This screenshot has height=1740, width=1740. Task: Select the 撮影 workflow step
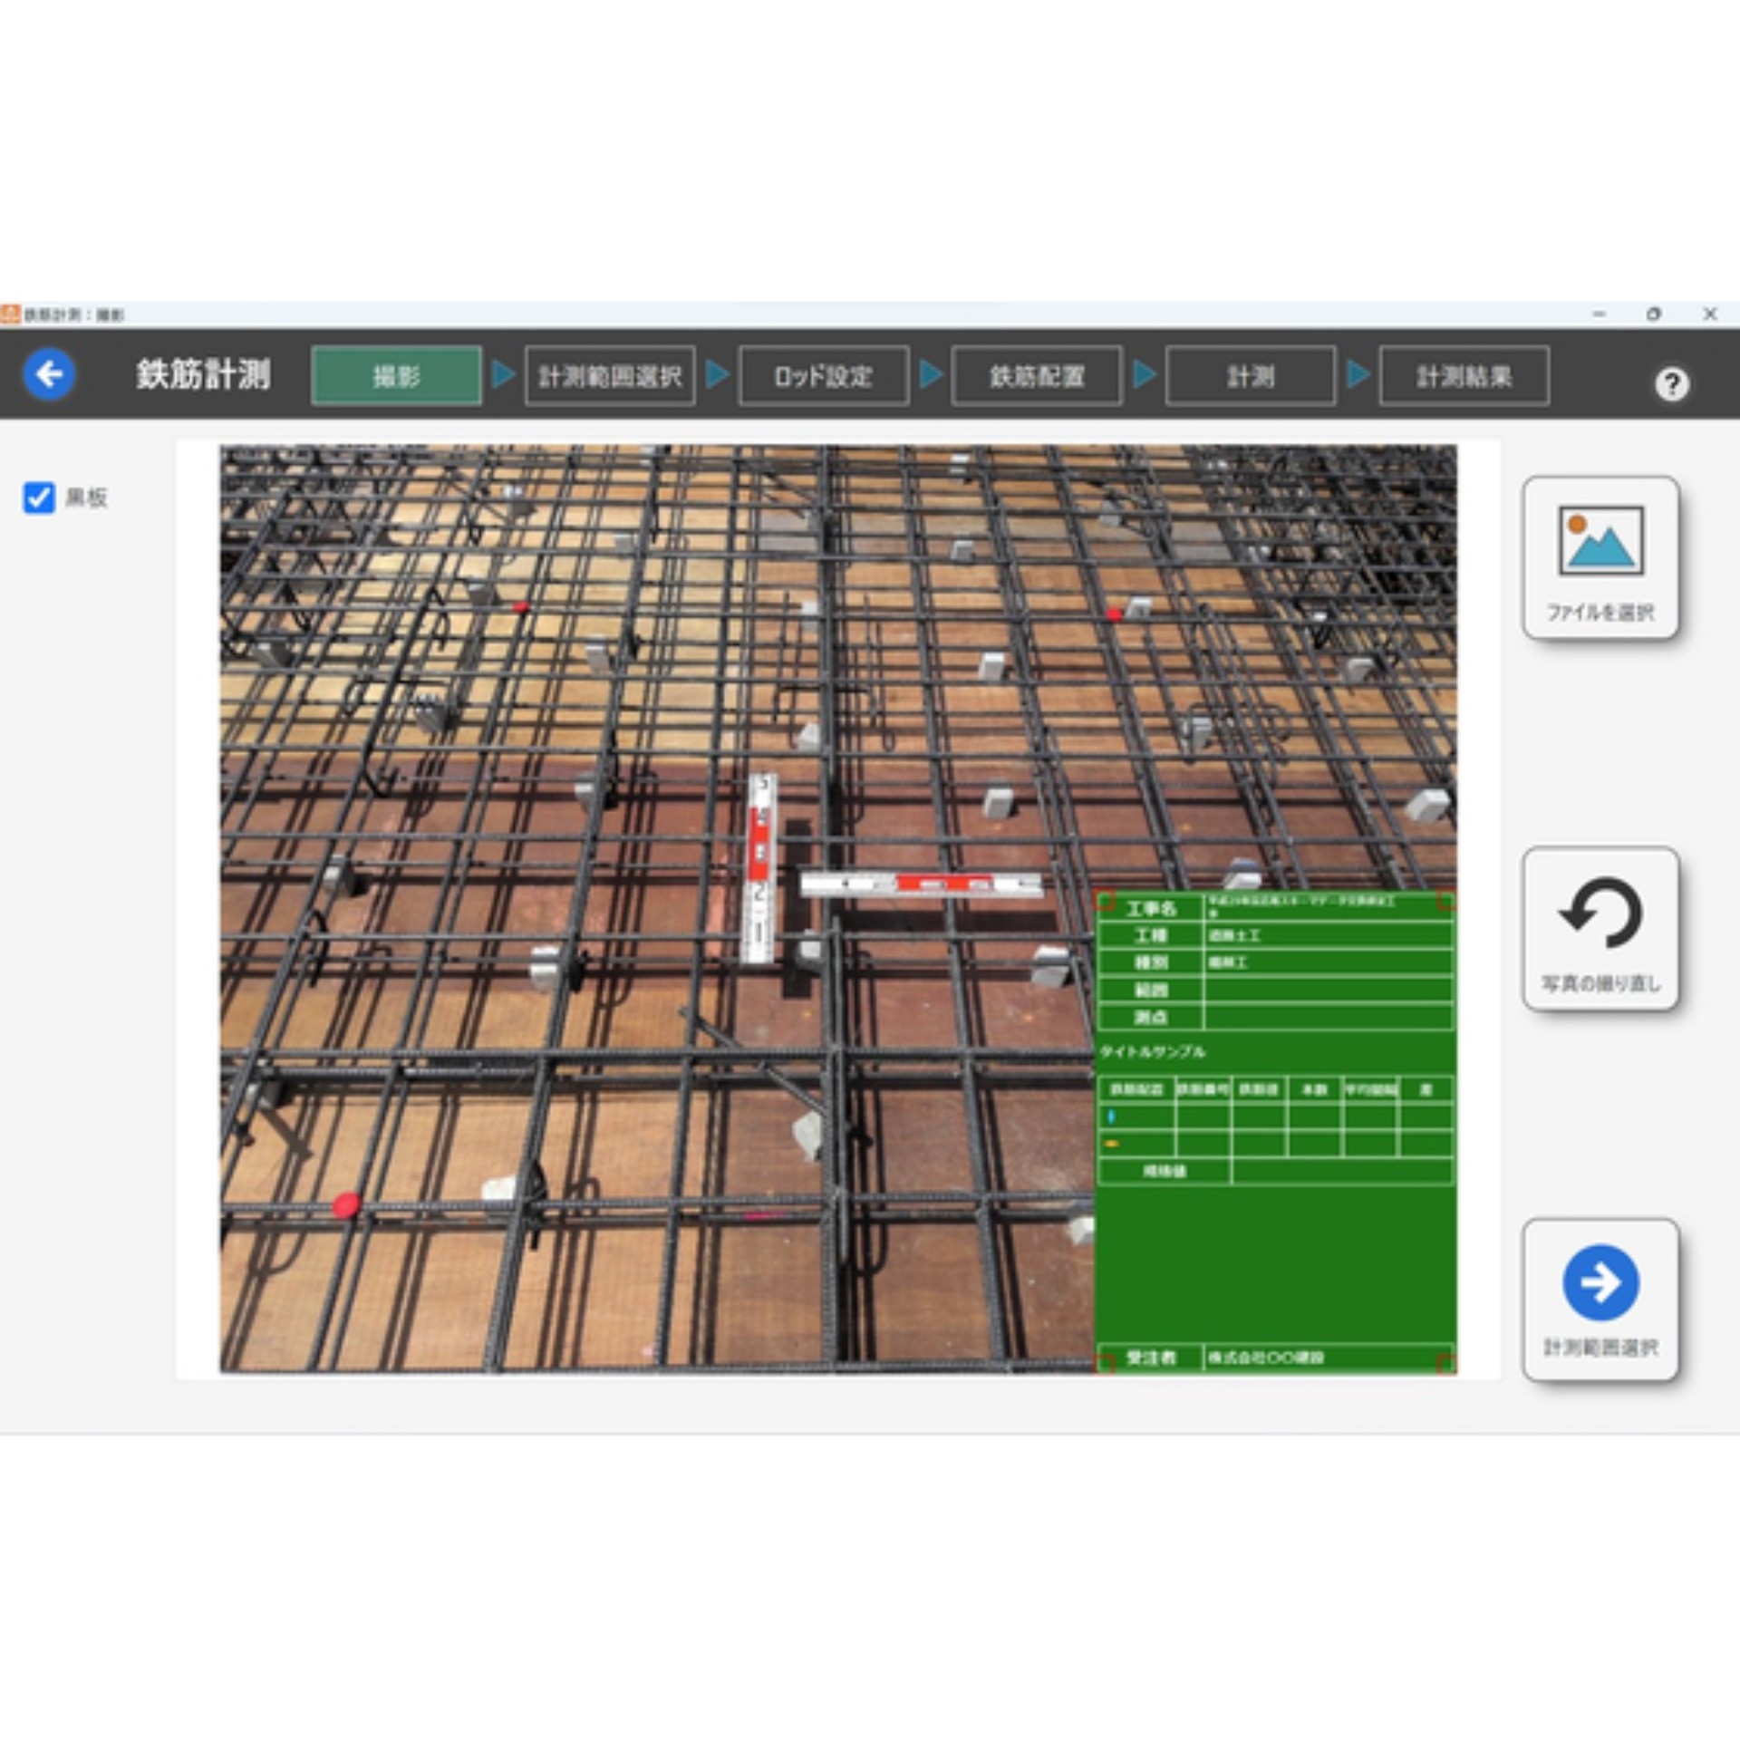point(396,375)
